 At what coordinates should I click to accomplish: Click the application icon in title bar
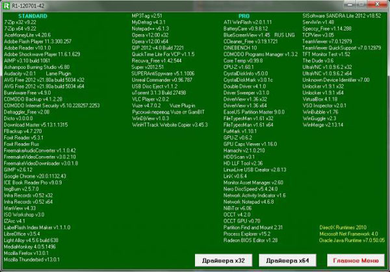click(x=6, y=5)
